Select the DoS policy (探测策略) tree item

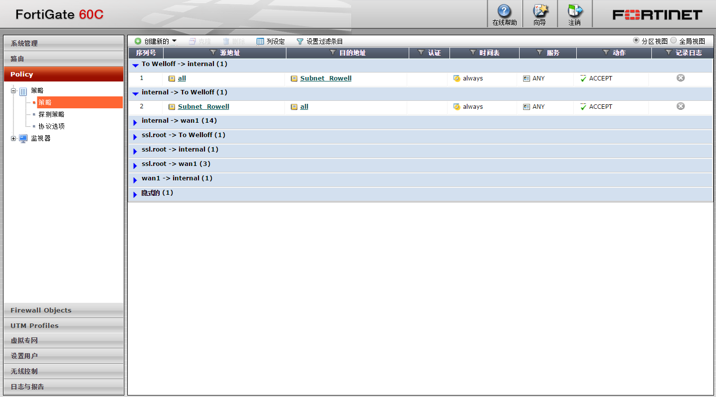[52, 114]
